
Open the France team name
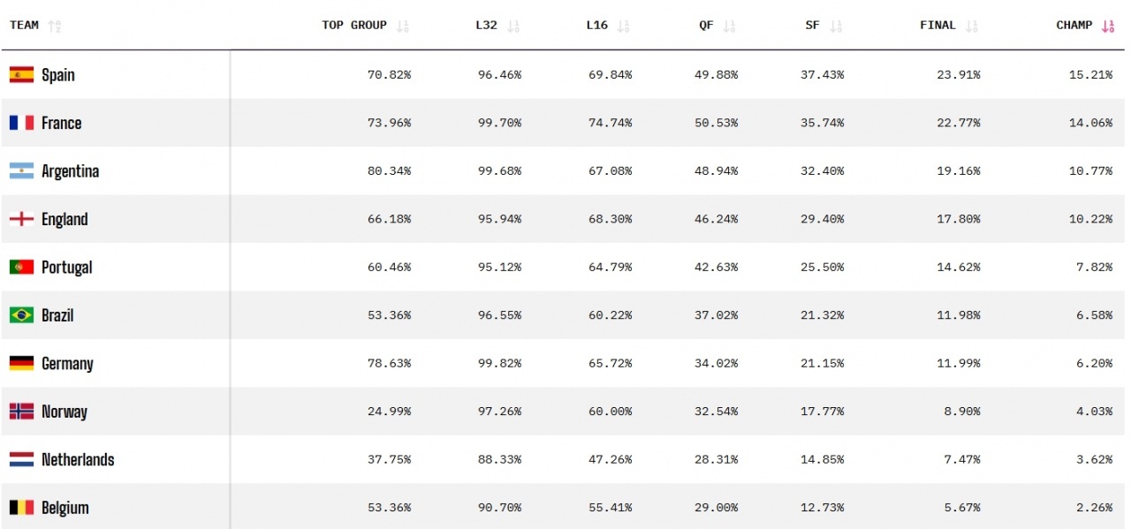[x=62, y=123]
